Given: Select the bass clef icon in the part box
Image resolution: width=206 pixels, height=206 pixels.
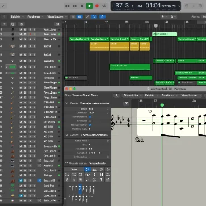Looking at the screenshot, I should (101, 170).
